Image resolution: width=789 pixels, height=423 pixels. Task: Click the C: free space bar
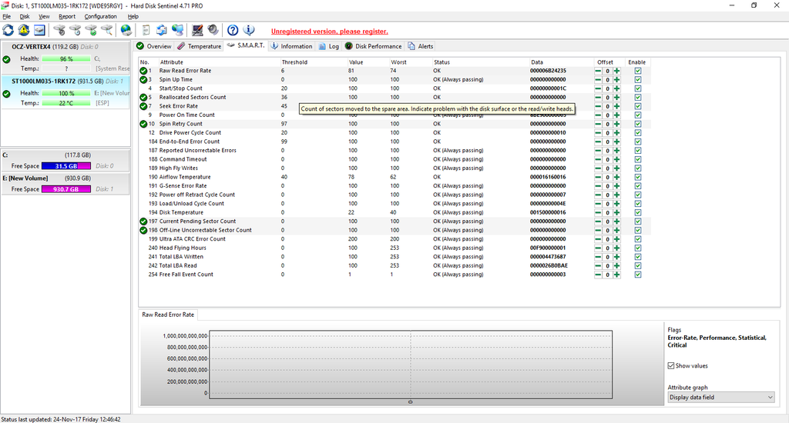[x=65, y=165]
